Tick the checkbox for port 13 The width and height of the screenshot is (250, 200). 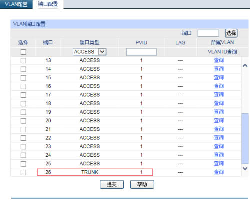pyautogui.click(x=23, y=60)
